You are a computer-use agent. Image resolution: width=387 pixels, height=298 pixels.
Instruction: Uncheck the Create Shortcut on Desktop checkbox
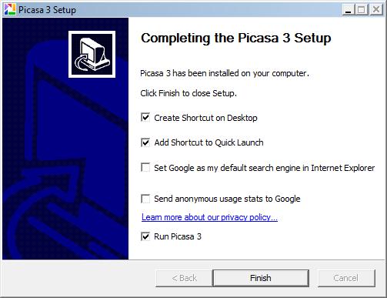click(145, 118)
